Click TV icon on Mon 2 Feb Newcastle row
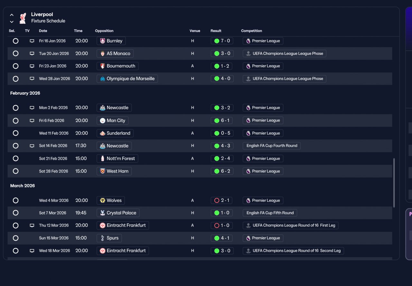Viewport: 412px width, 286px height. (x=32, y=108)
